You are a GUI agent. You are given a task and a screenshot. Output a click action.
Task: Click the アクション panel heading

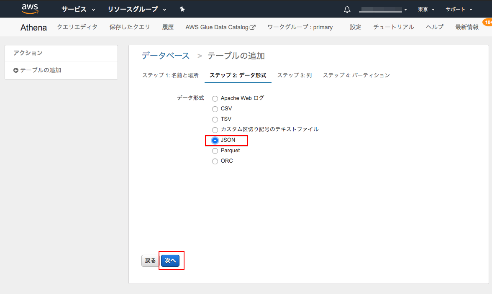click(x=28, y=53)
